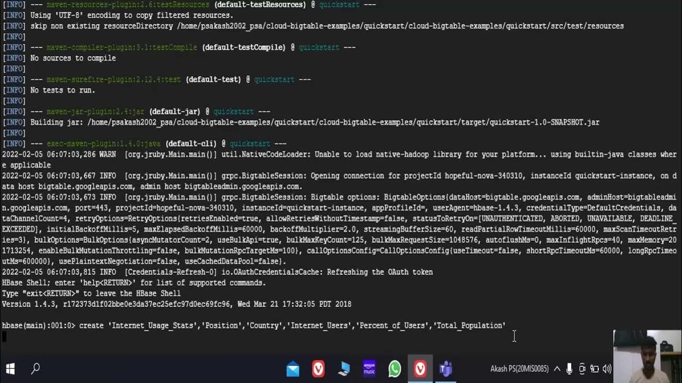Click the Akash PS(20MIS0085) taskbar label
The image size is (682, 383).
[519, 369]
